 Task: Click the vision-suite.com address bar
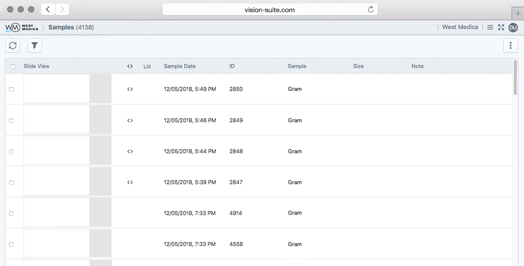270,9
